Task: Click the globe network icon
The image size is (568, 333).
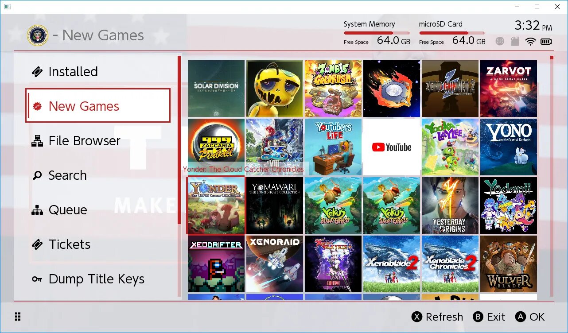Action: (500, 41)
